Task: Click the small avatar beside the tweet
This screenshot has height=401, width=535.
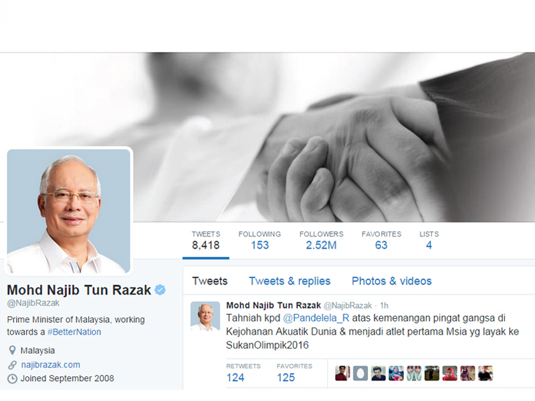Action: [205, 316]
